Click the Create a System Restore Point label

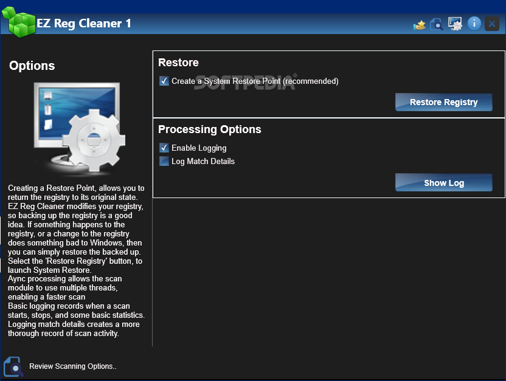(255, 81)
